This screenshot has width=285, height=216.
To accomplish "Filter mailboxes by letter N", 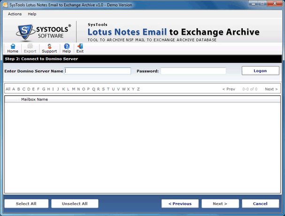I will click(78, 89).
